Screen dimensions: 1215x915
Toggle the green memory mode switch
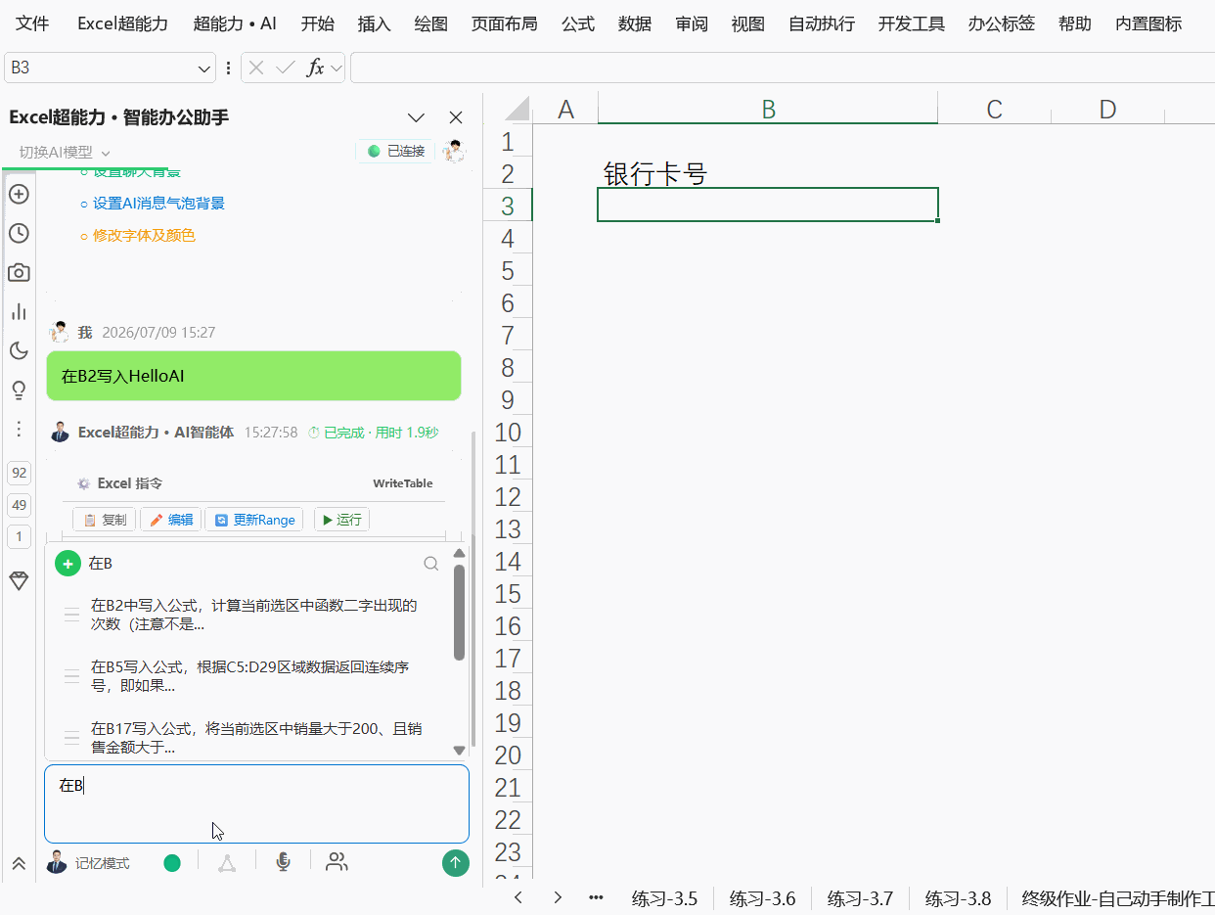(x=172, y=863)
